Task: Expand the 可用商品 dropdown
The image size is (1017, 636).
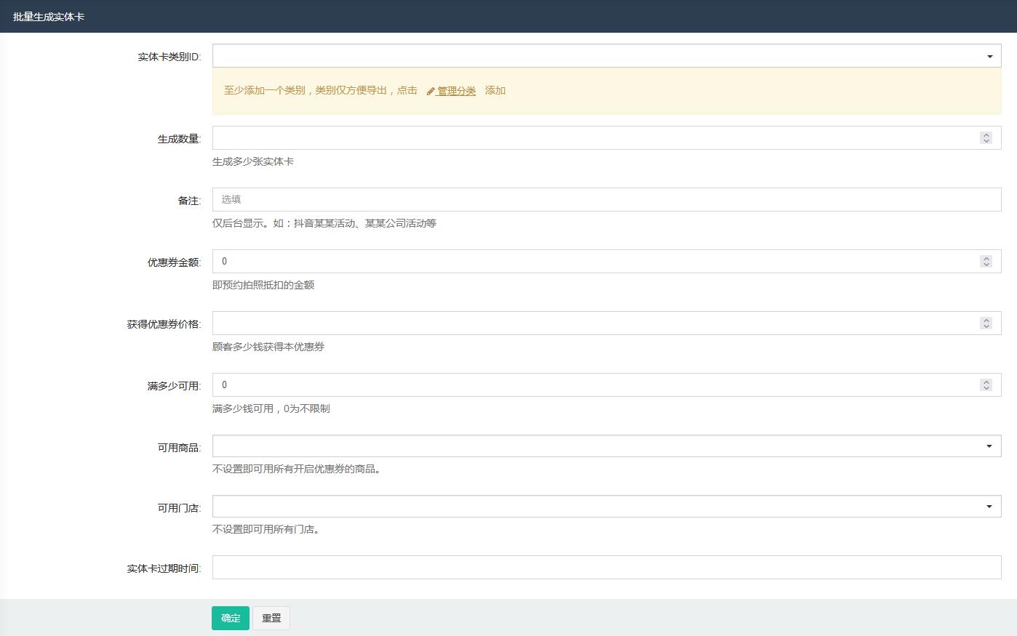Action: tap(606, 446)
